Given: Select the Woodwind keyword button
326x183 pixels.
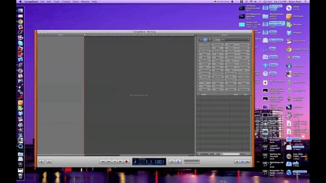Looking at the screenshot, I should pos(231,80).
